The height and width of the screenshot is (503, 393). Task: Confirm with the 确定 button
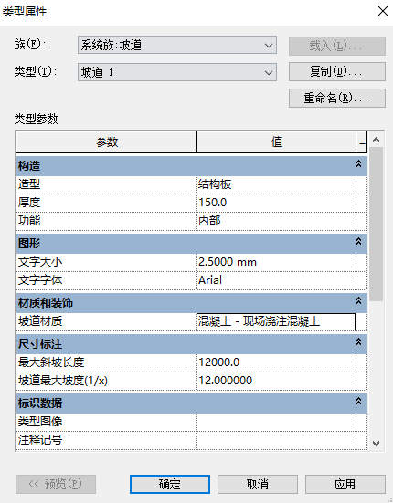170,484
